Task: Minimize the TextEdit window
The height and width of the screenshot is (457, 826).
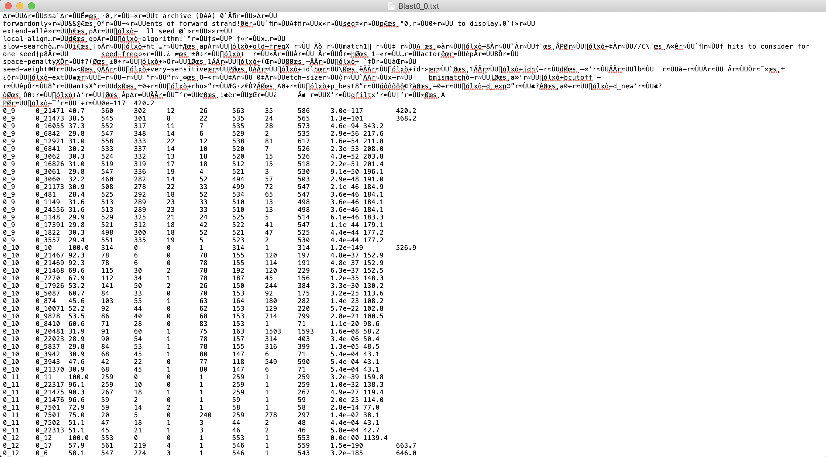Action: pyautogui.click(x=20, y=6)
